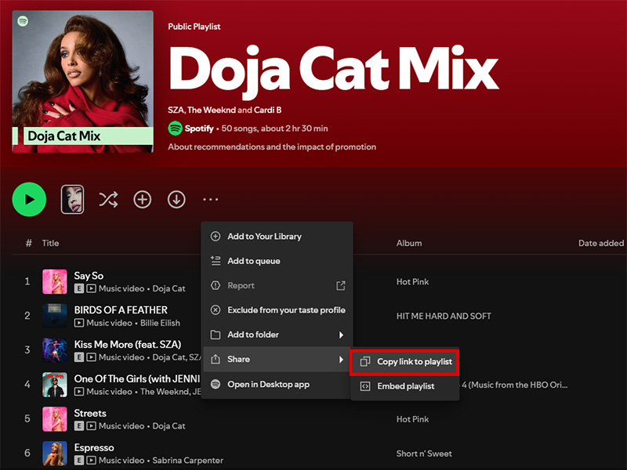Start playback with the green play button

coord(29,200)
